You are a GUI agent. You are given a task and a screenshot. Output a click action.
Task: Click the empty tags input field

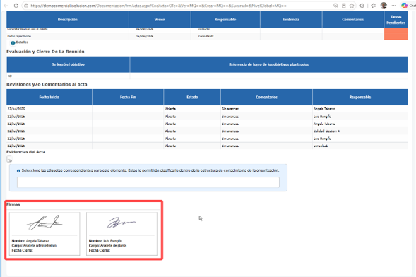(148, 182)
